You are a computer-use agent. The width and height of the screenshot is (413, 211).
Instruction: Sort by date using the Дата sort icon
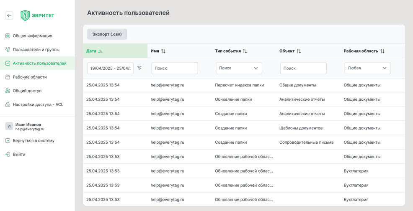[100, 51]
